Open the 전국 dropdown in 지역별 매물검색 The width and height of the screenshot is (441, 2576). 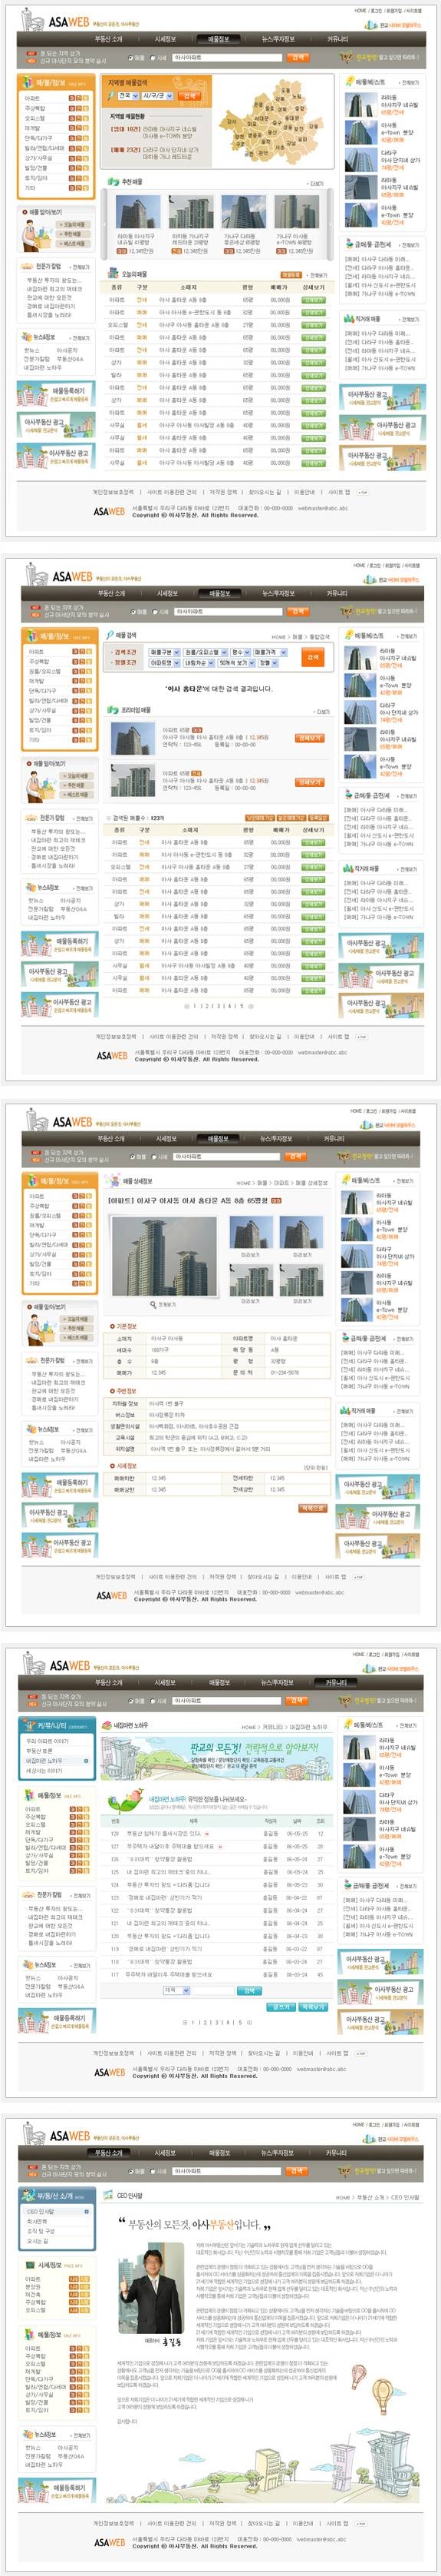point(123,96)
